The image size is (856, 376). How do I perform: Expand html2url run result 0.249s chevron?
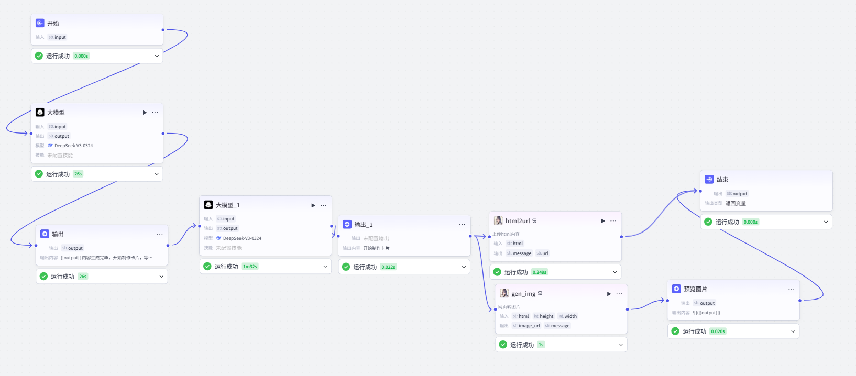point(615,272)
